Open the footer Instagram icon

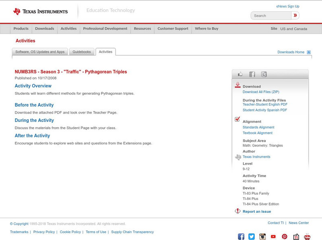262,236
